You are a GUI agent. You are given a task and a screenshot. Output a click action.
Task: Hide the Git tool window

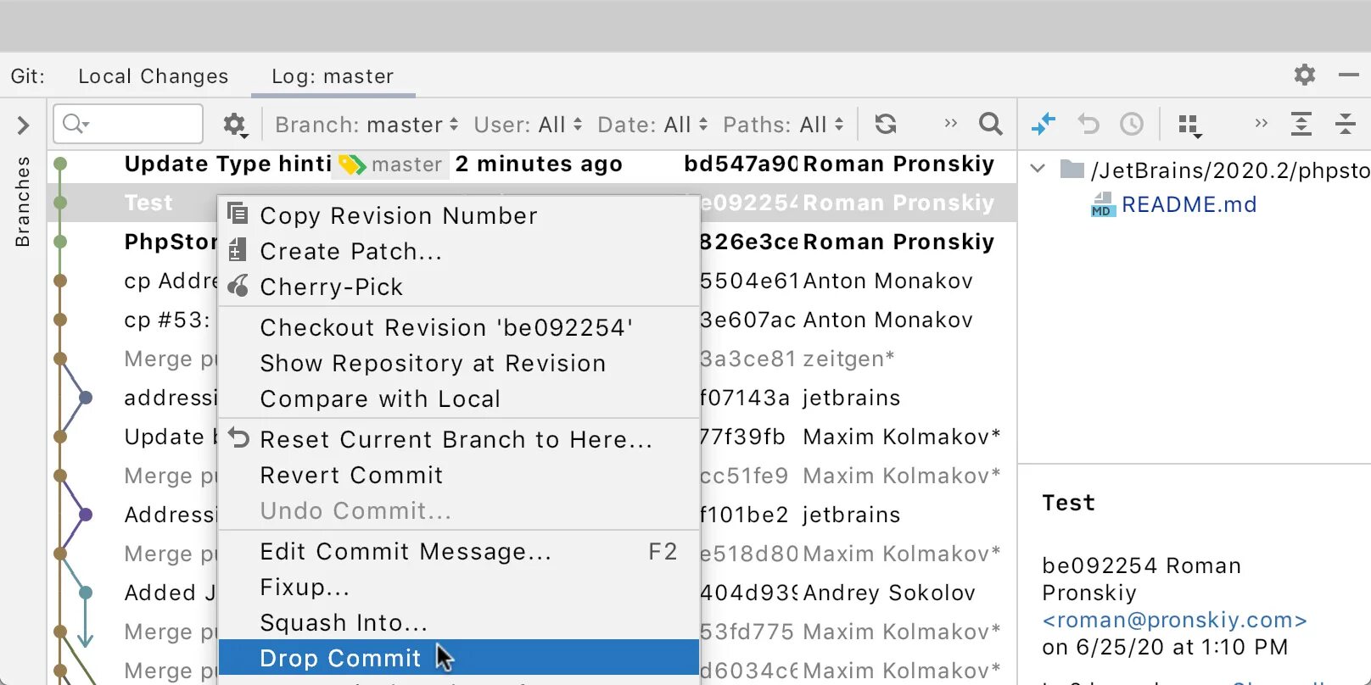(x=1349, y=75)
